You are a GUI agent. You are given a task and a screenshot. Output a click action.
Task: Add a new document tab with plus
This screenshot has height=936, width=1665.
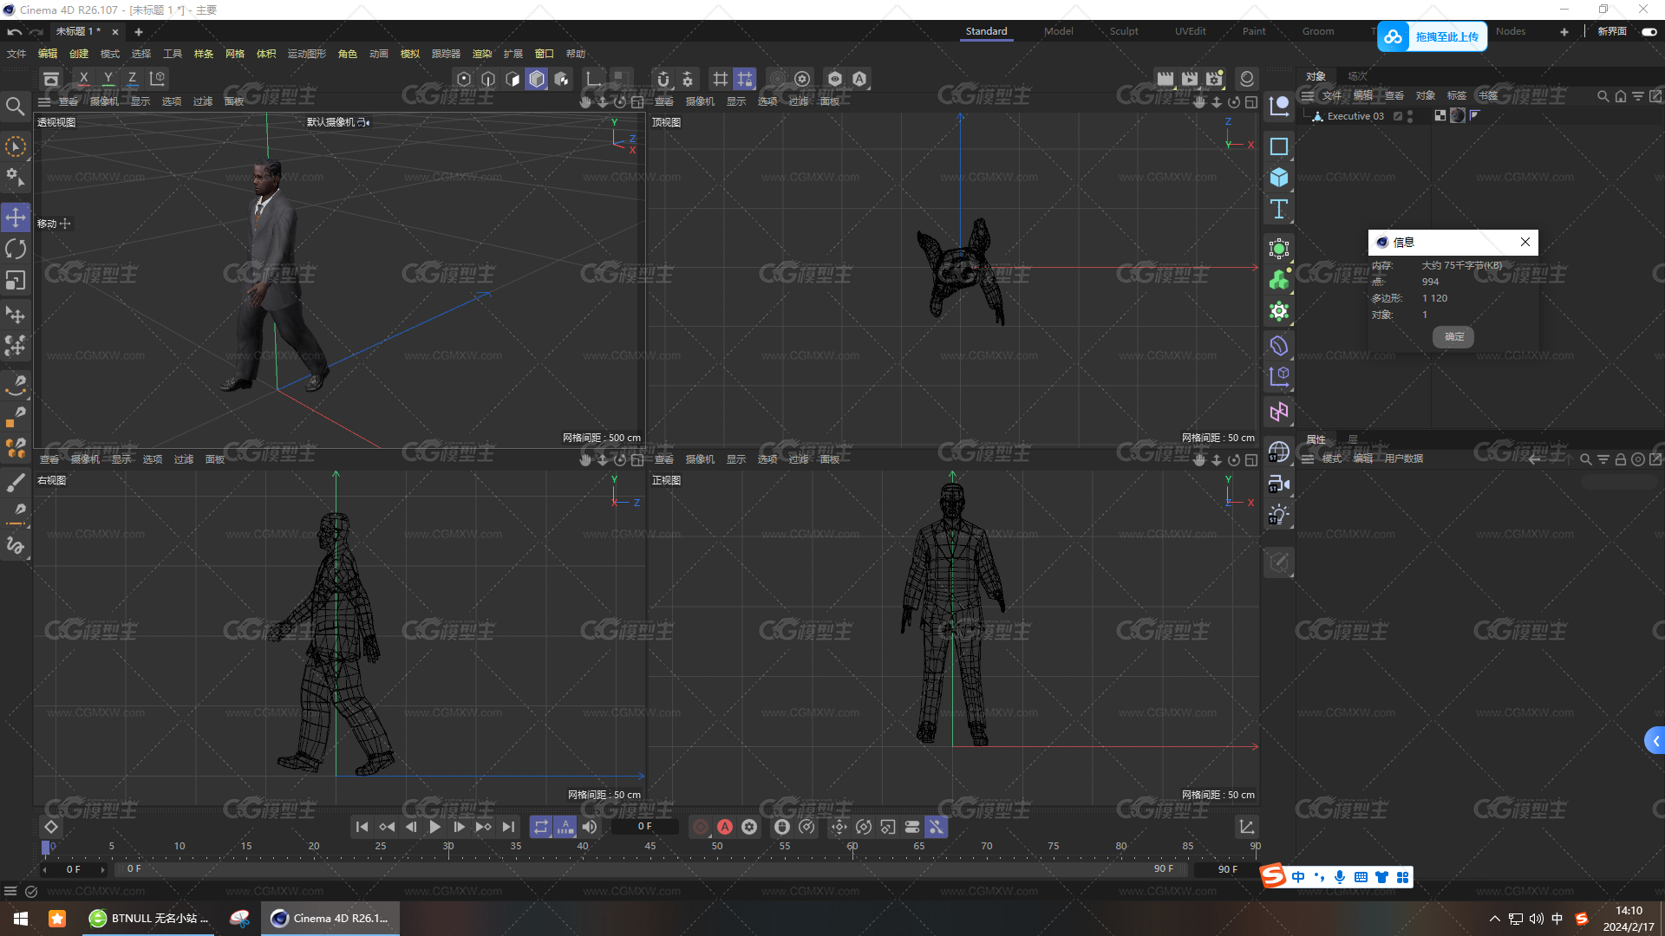tap(138, 32)
